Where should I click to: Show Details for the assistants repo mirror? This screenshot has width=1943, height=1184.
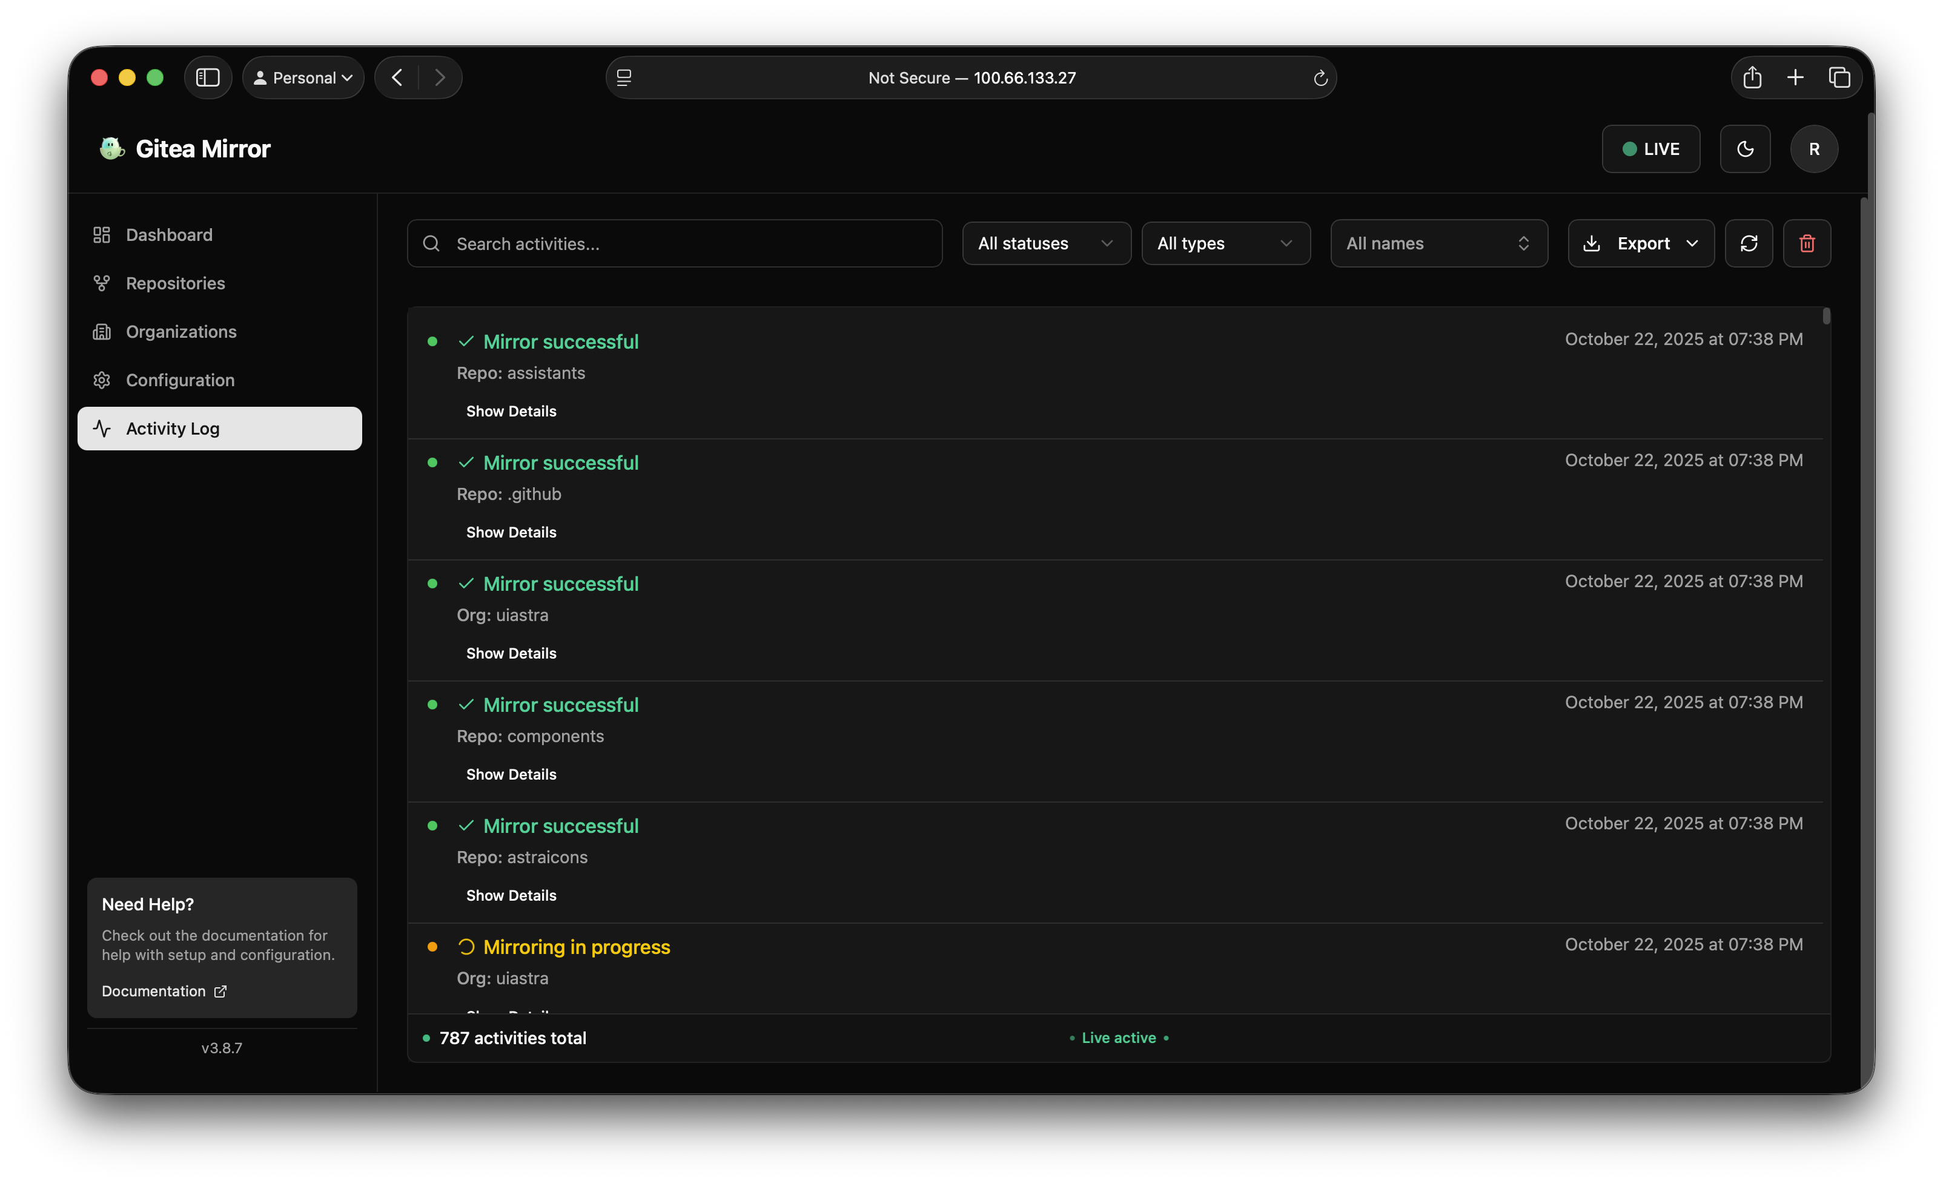click(x=510, y=410)
